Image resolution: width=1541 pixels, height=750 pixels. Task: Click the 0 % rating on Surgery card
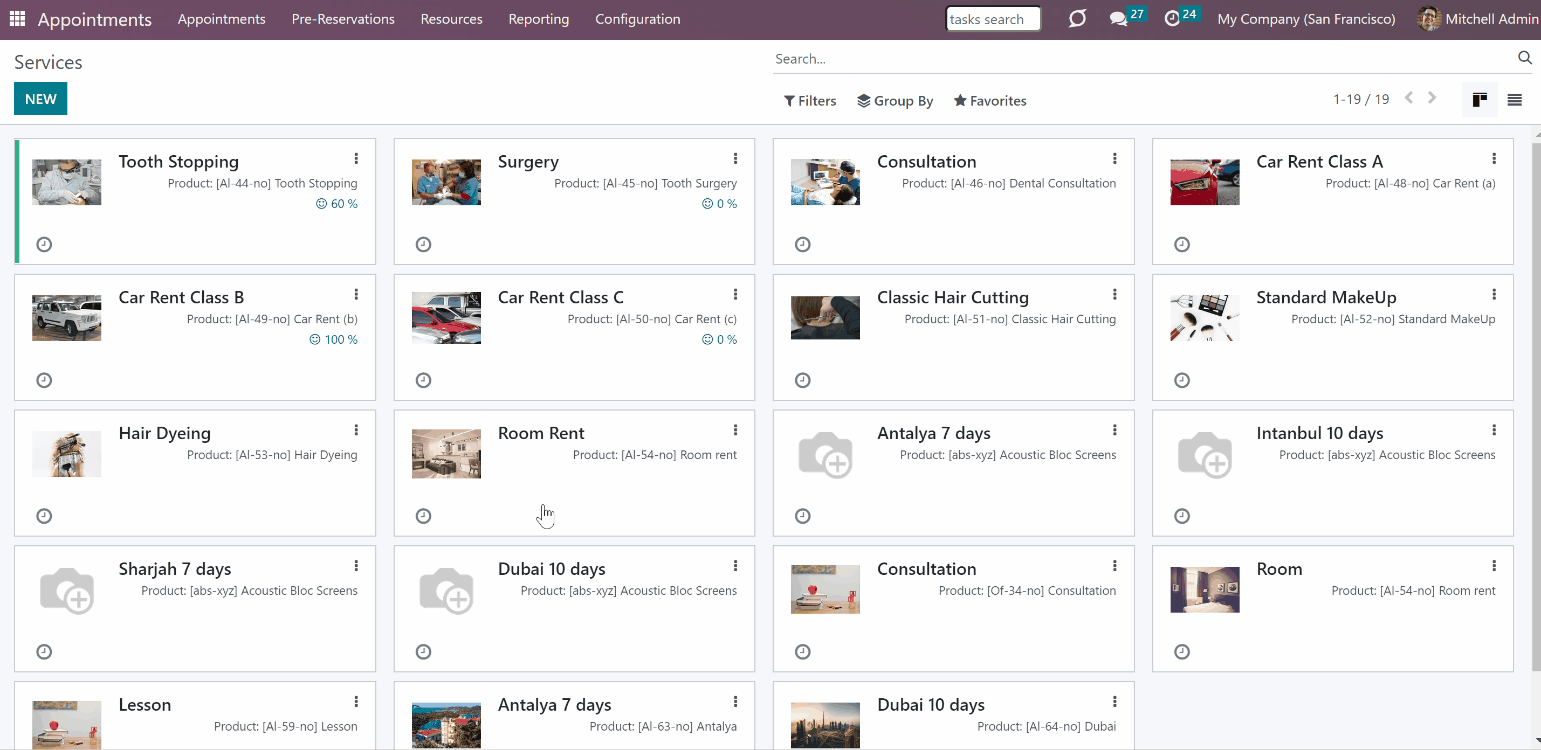pyautogui.click(x=719, y=204)
